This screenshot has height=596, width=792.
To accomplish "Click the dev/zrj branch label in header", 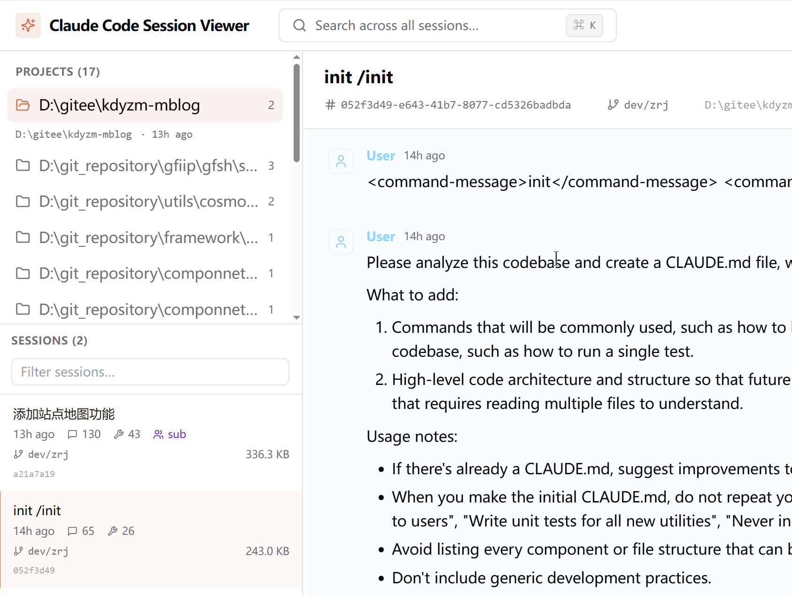I will coord(646,105).
